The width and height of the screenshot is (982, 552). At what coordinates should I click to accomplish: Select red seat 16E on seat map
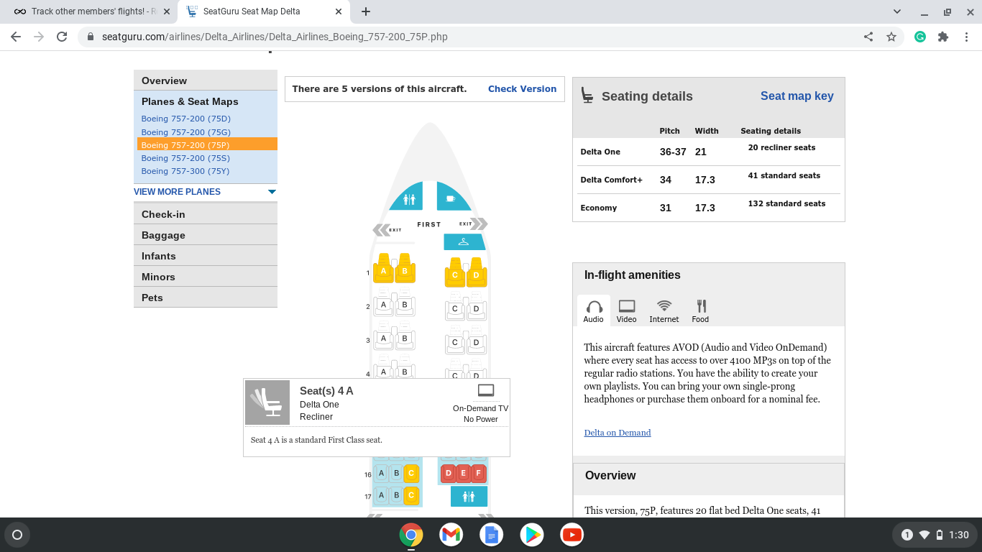[x=464, y=473]
